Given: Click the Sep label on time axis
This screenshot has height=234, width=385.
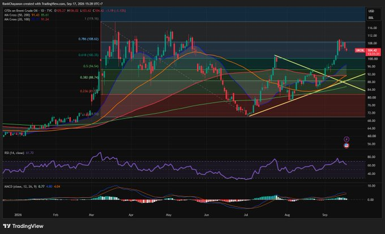Looking at the screenshot, I should (324, 215).
